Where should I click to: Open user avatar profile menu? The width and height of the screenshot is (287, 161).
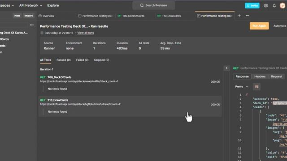pos(283,5)
